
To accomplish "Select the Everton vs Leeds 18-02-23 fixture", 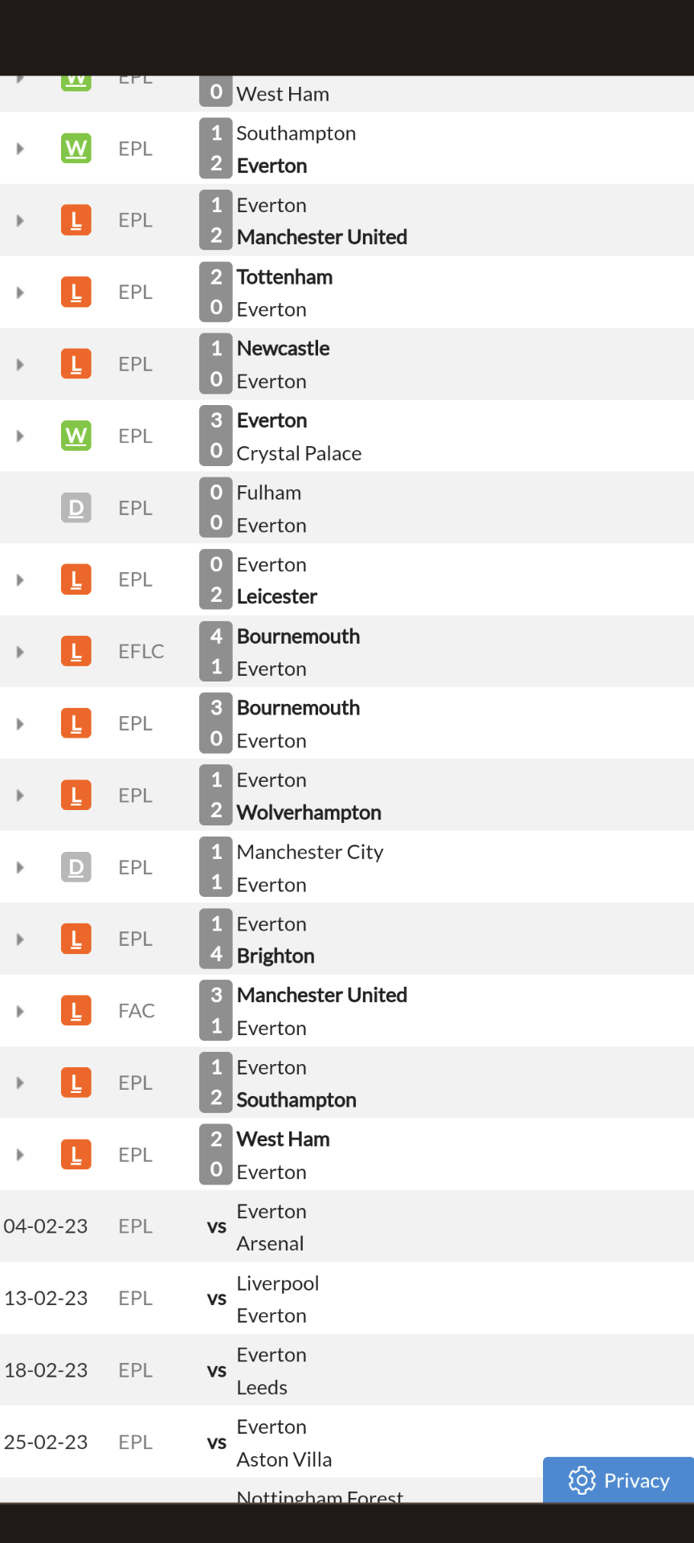I will (x=347, y=1370).
